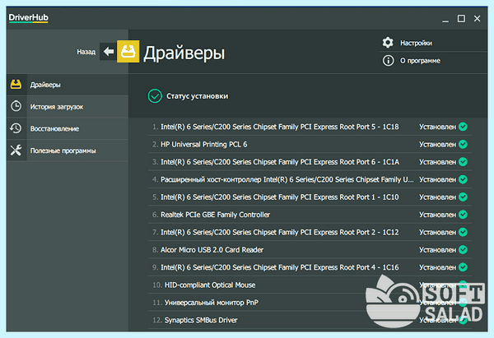This screenshot has height=338, width=494.
Task: Select Intel Root Port 5 - 1C18 row
Action: (x=310, y=127)
